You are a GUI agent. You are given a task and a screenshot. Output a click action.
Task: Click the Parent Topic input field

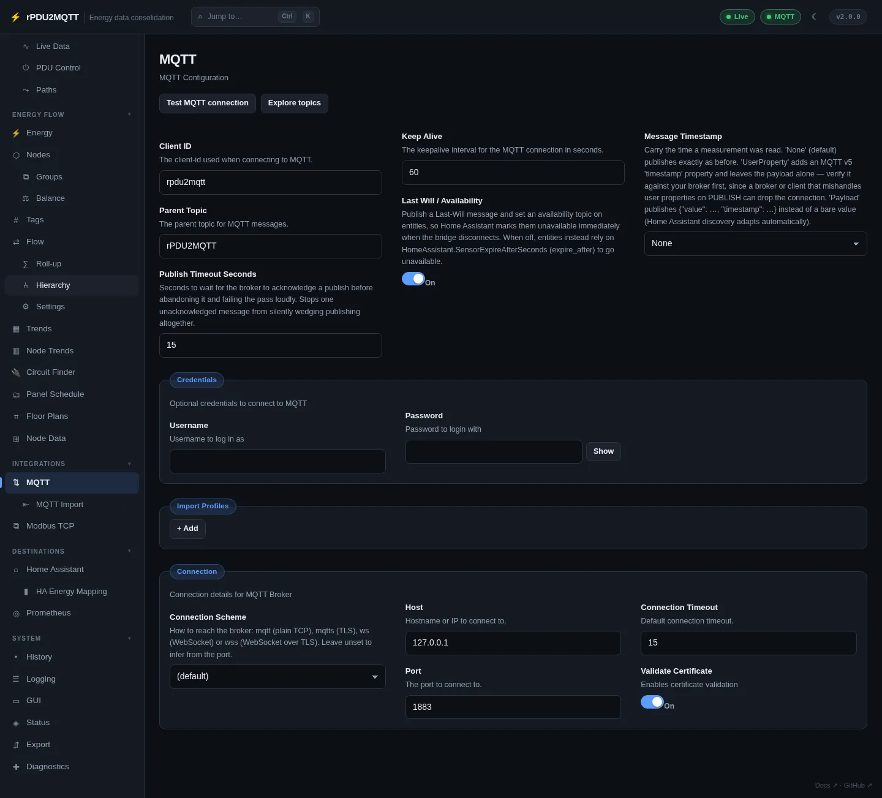tap(271, 246)
